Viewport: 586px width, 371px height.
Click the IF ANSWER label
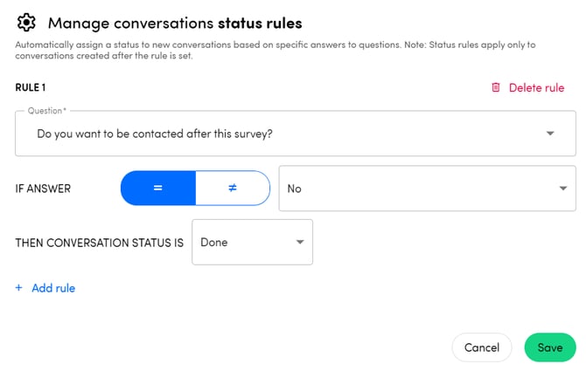coord(43,189)
